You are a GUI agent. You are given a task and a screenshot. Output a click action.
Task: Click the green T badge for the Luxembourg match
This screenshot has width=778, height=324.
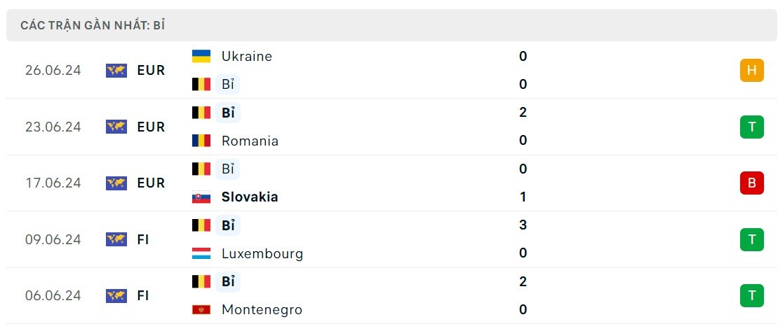click(752, 239)
